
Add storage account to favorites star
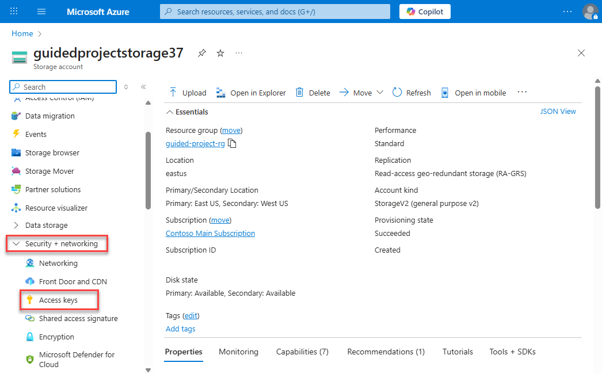(220, 53)
